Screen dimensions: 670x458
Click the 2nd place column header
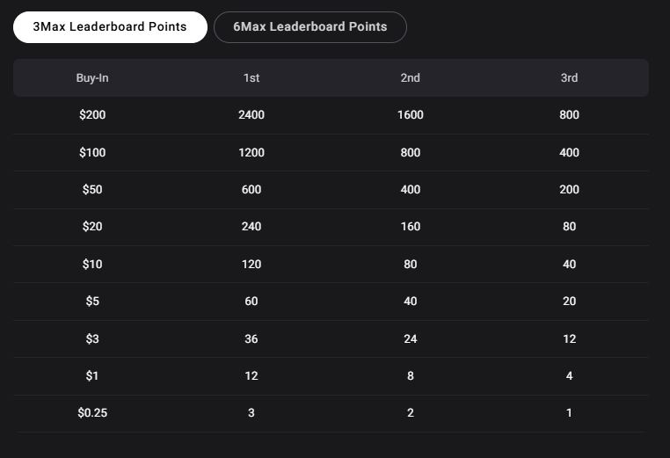tap(411, 77)
